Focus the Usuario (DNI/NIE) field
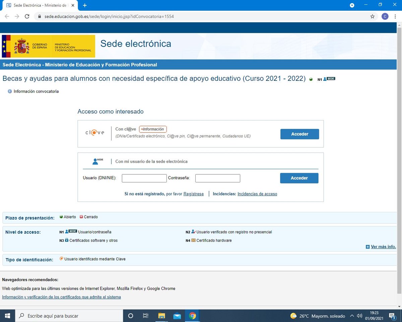This screenshot has height=322, width=402. (x=144, y=178)
